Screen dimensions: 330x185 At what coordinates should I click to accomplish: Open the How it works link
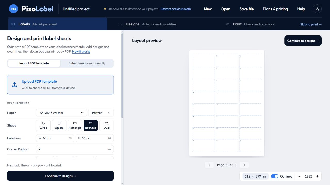[81, 52]
